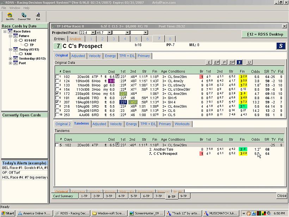Viewport: 289px width, 217px height.
Task: Check pace line 6 dated 4Sep06
Action: [57, 98]
